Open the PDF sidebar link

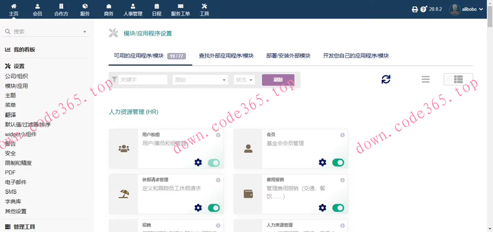10,173
